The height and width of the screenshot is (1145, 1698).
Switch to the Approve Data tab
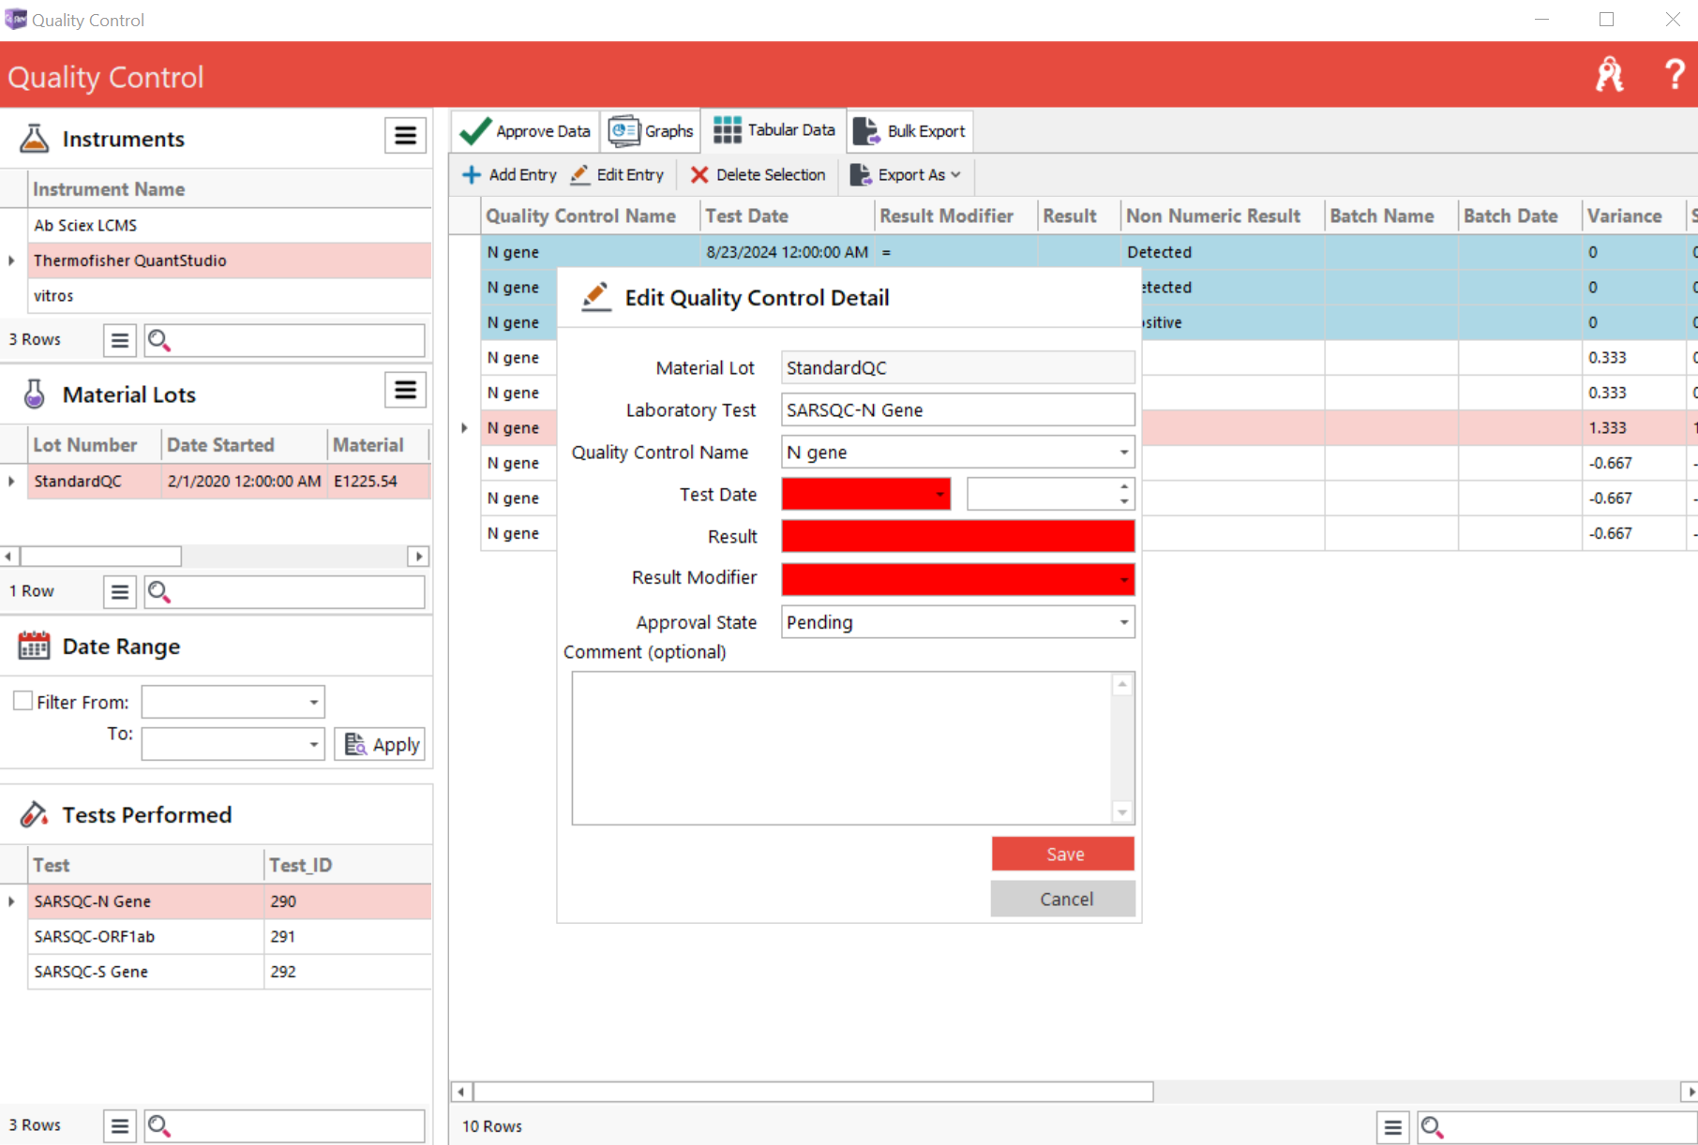[526, 131]
